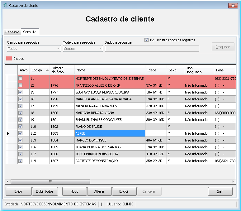
Task: Uncheck Ativo for JOSE EPAMINONDAS COSTA
Action: point(21,154)
